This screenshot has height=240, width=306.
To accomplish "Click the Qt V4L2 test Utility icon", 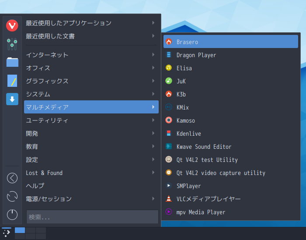I will pos(169,159).
